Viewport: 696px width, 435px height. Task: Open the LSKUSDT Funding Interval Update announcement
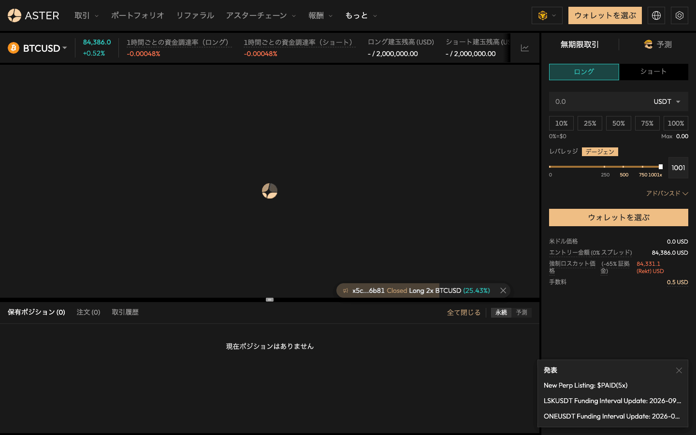click(612, 401)
